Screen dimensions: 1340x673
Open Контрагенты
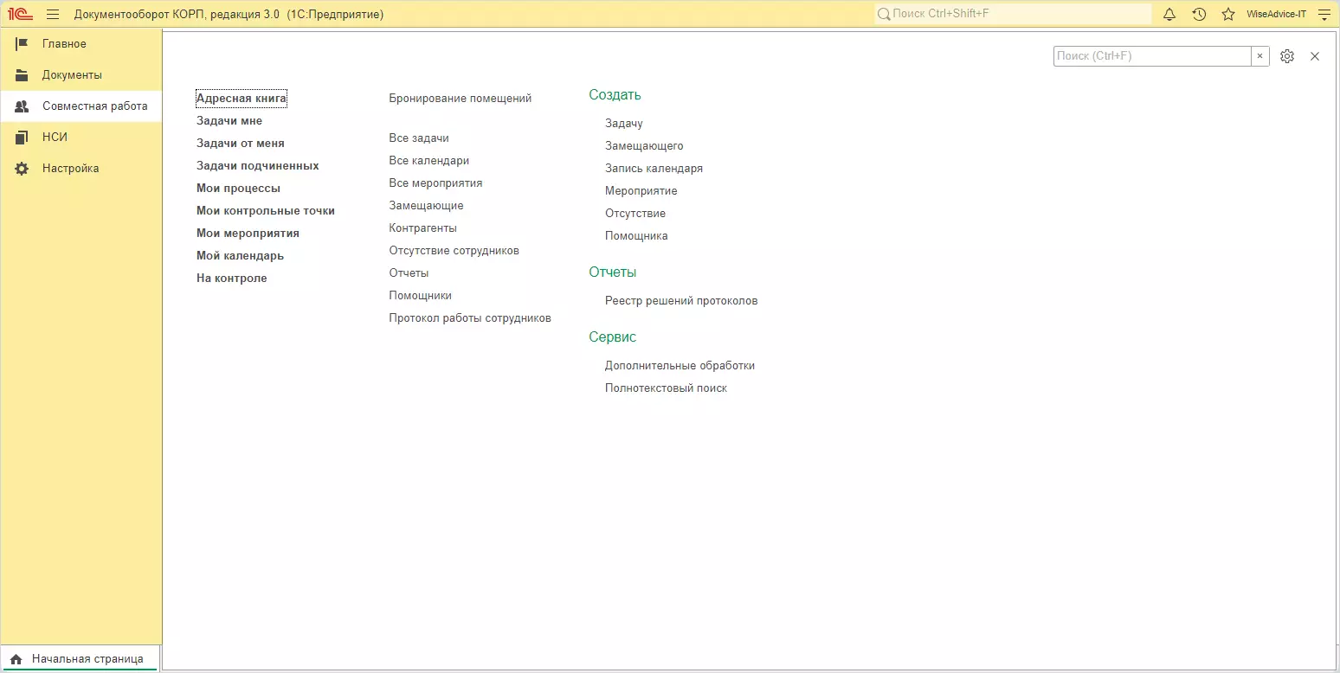click(422, 228)
